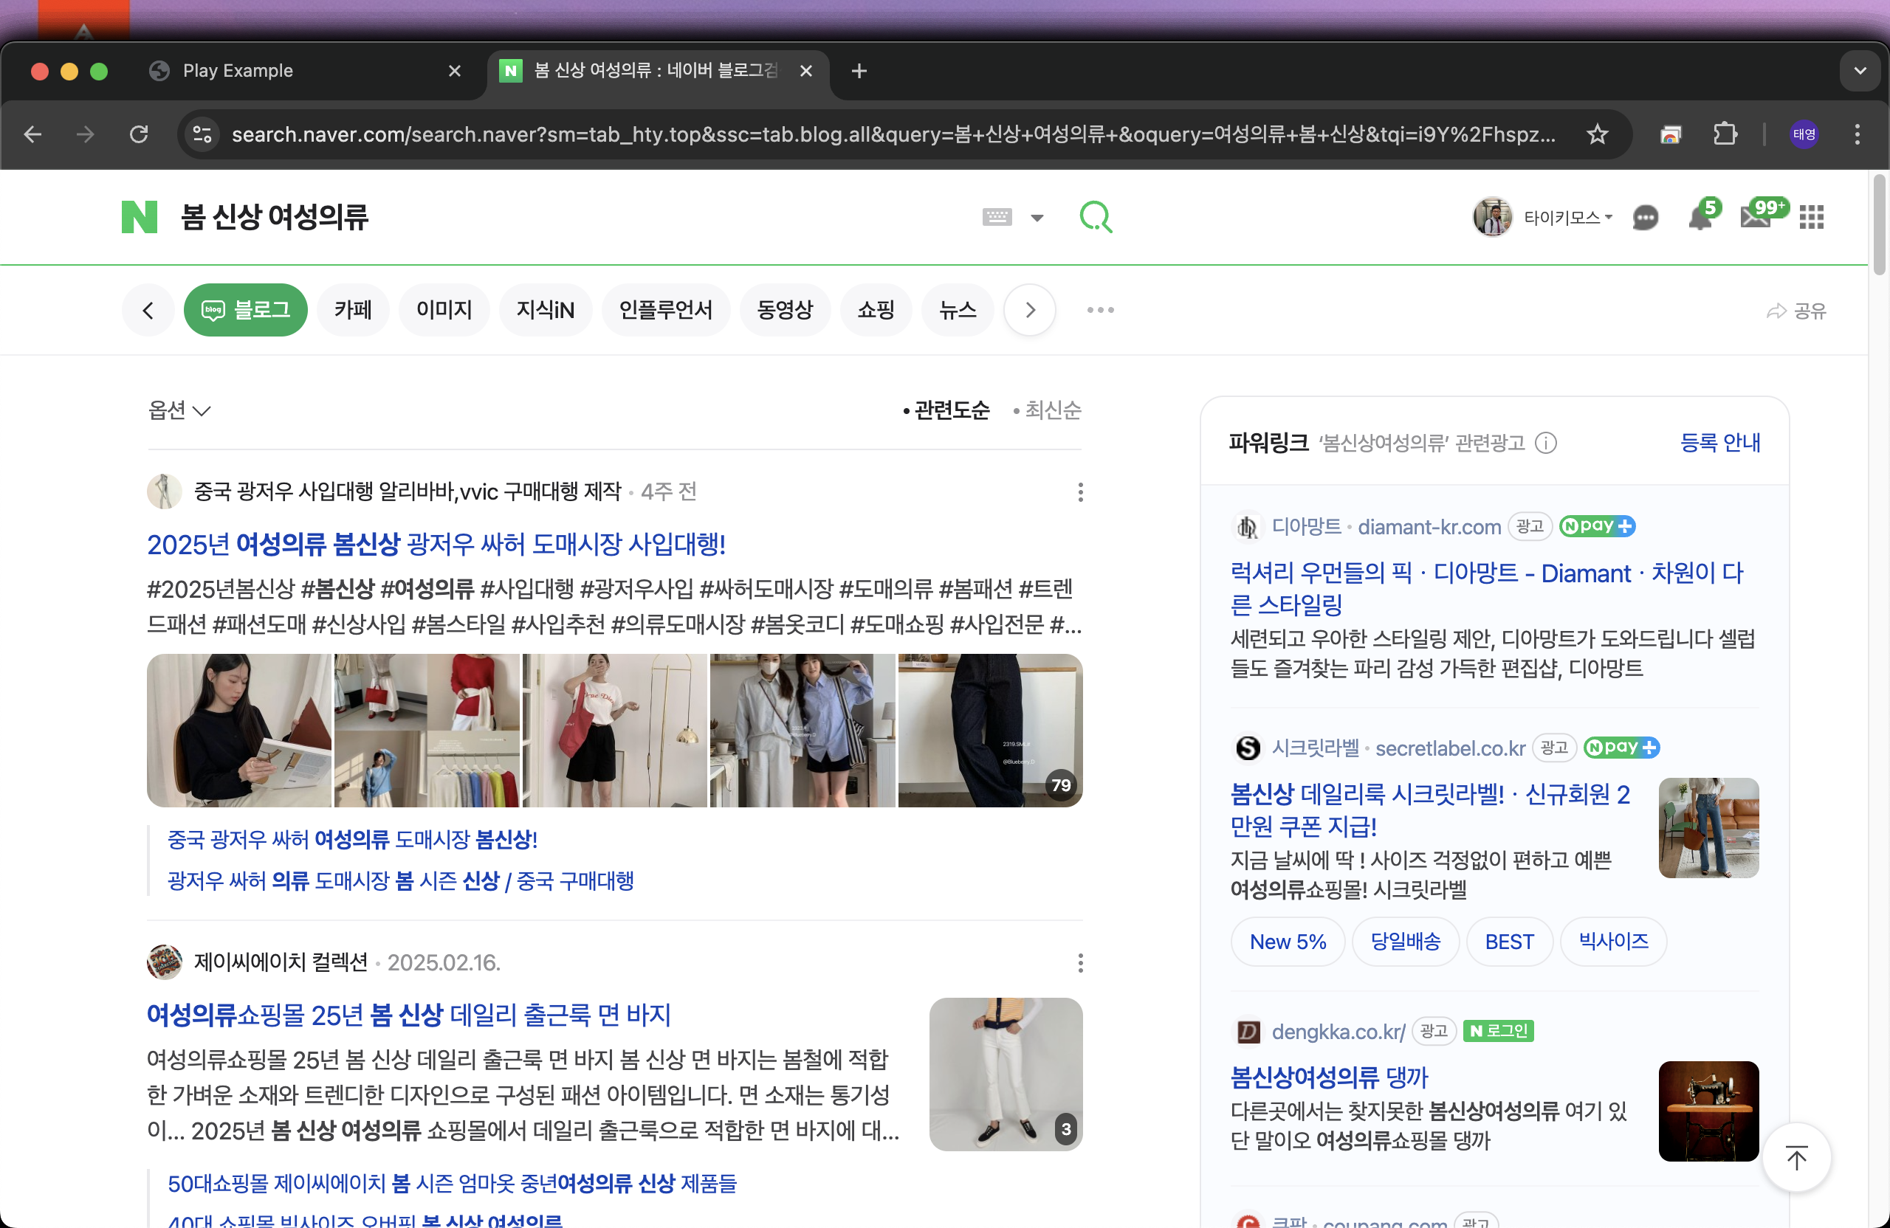The height and width of the screenshot is (1228, 1890).
Task: Switch to the Play Example browser tab
Action: pyautogui.click(x=306, y=71)
